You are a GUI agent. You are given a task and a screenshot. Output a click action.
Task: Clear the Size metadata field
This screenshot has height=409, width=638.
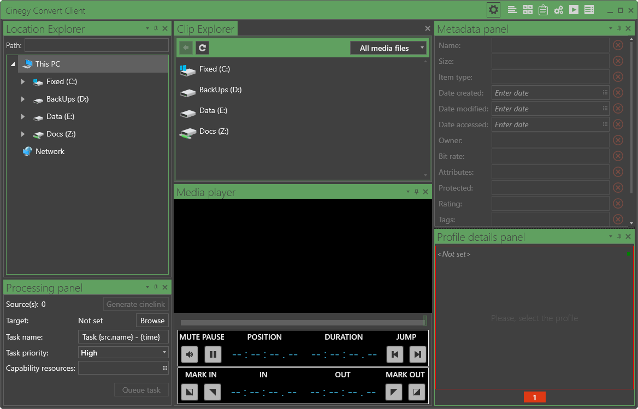pyautogui.click(x=618, y=61)
